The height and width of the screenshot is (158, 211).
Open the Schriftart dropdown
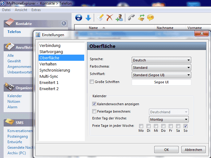161,75
